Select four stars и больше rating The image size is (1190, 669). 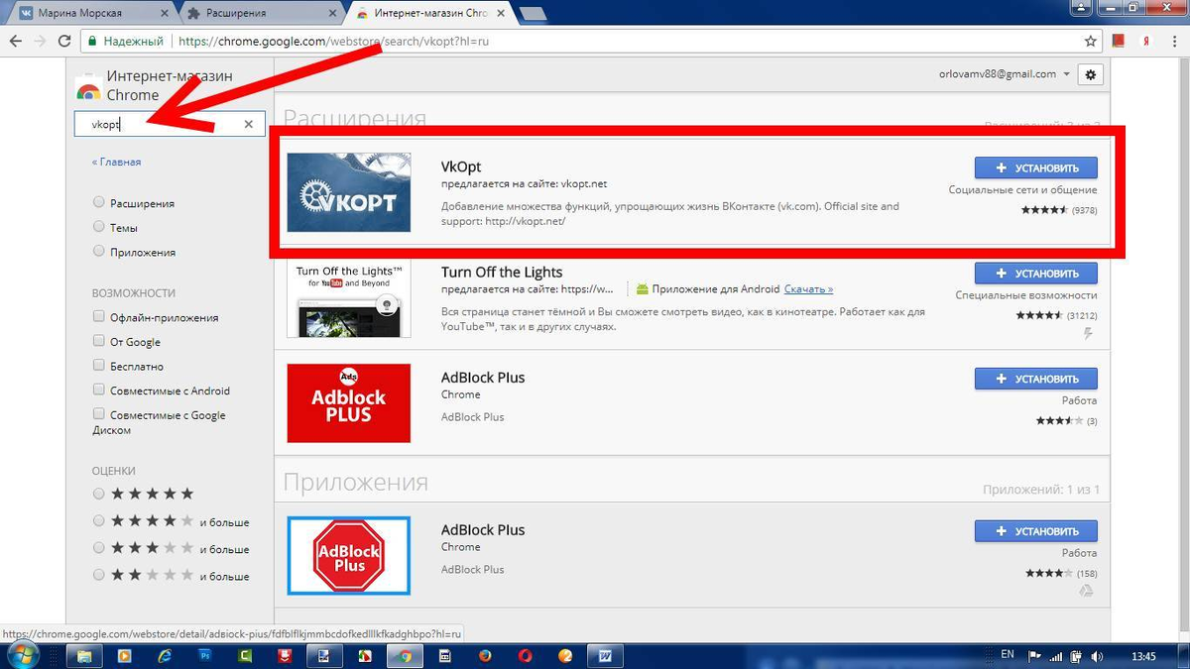(x=98, y=521)
